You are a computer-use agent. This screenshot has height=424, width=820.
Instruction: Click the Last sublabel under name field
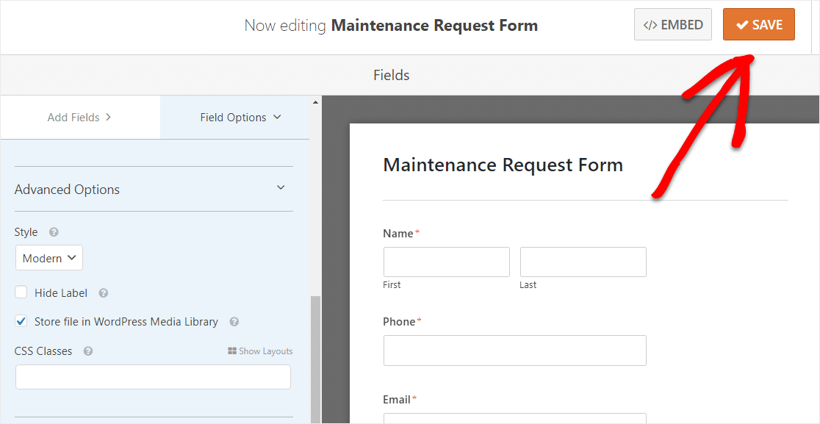click(x=528, y=285)
